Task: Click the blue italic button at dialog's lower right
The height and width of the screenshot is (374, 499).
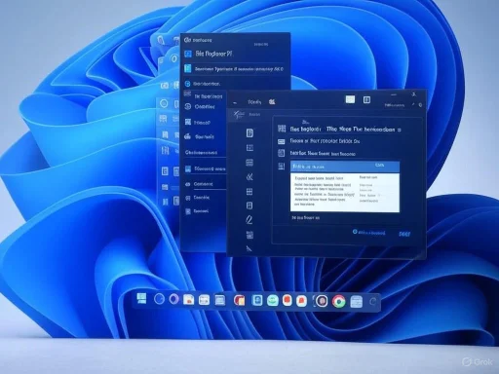Action: point(404,234)
